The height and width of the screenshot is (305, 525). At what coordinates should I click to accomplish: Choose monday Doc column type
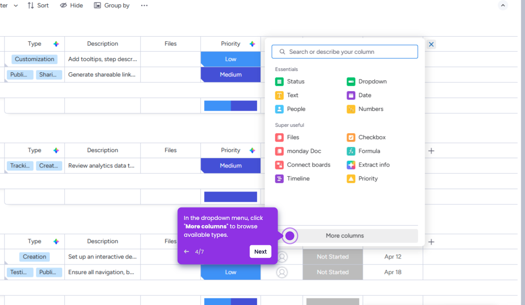[x=298, y=151]
